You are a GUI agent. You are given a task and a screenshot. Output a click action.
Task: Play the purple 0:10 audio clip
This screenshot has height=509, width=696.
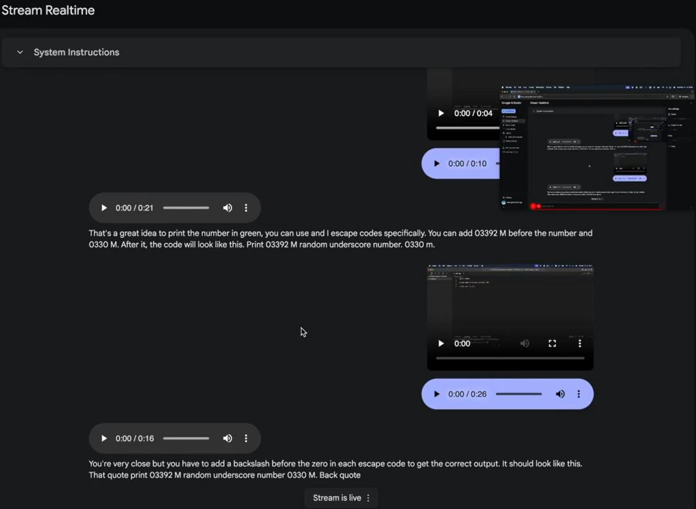[x=437, y=164]
